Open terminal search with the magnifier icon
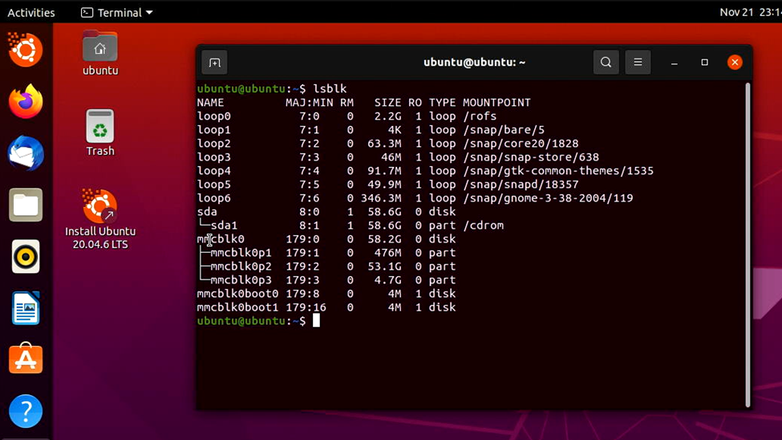Image resolution: width=782 pixels, height=440 pixels. click(x=606, y=63)
